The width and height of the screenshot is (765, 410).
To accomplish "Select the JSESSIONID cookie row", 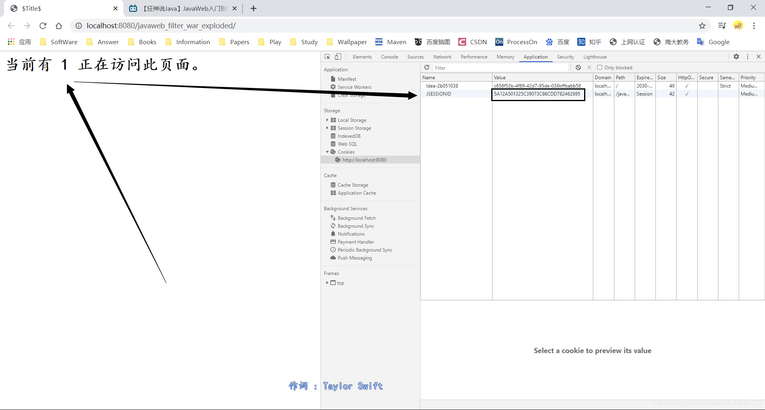I will click(592, 94).
